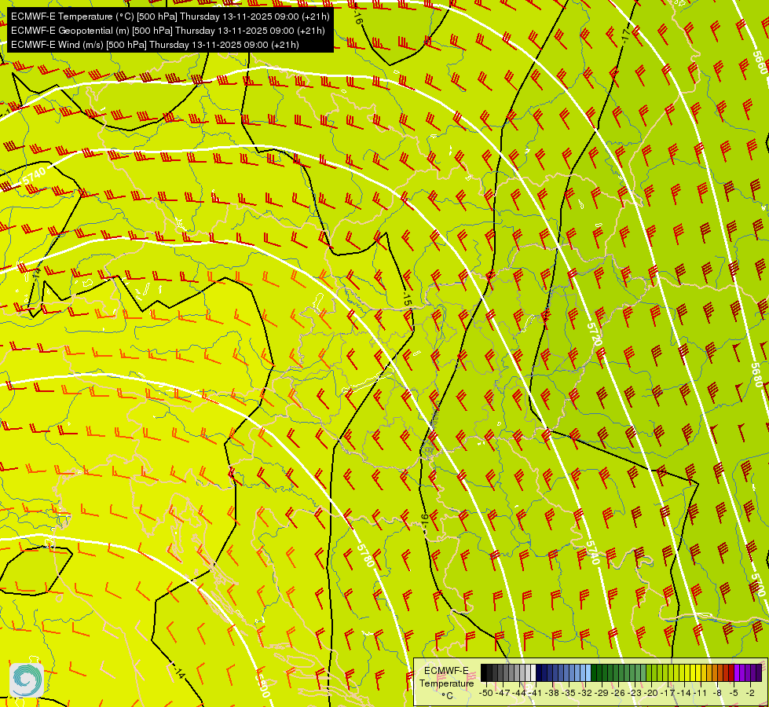Image resolution: width=769 pixels, height=707 pixels.
Task: Click the ECMWF-E Temperature legend title
Action: [447, 676]
